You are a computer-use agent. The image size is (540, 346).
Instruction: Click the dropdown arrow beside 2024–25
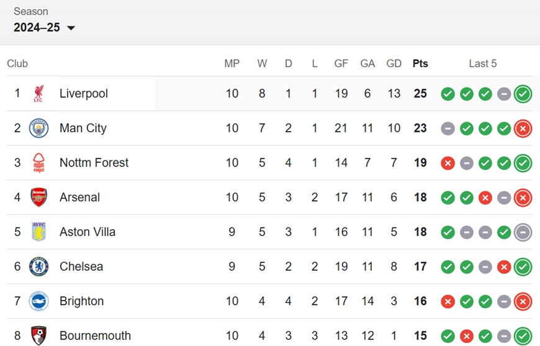pos(71,28)
